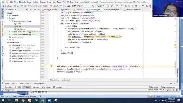Image resolution: width=183 pixels, height=103 pixels.
Task: Select local.properties file
Action: tap(21, 61)
